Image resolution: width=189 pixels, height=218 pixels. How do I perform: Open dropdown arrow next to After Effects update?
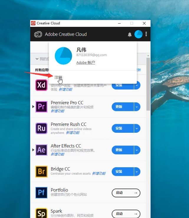click(x=137, y=150)
